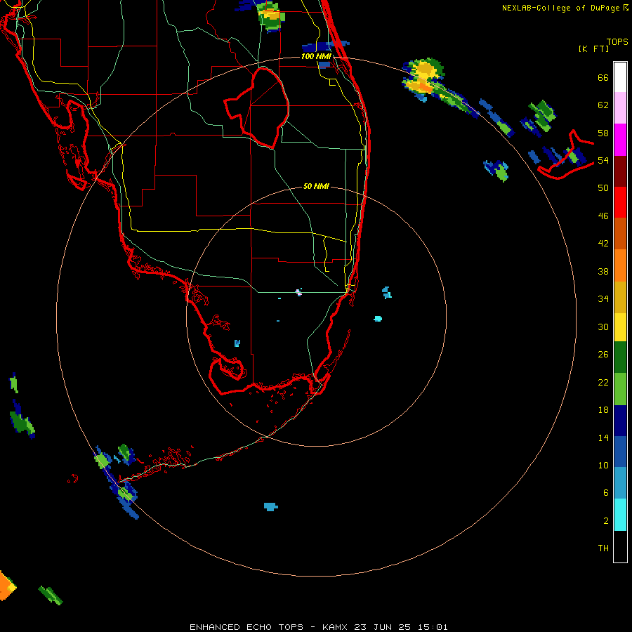The height and width of the screenshot is (632, 632).
Task: Click the 58 legend value
Action: pos(603,133)
